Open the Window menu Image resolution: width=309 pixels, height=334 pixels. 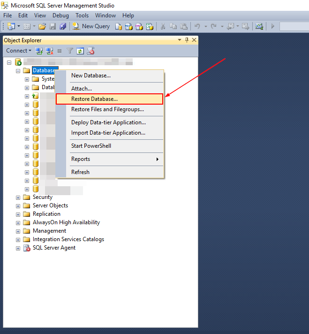[x=106, y=15]
